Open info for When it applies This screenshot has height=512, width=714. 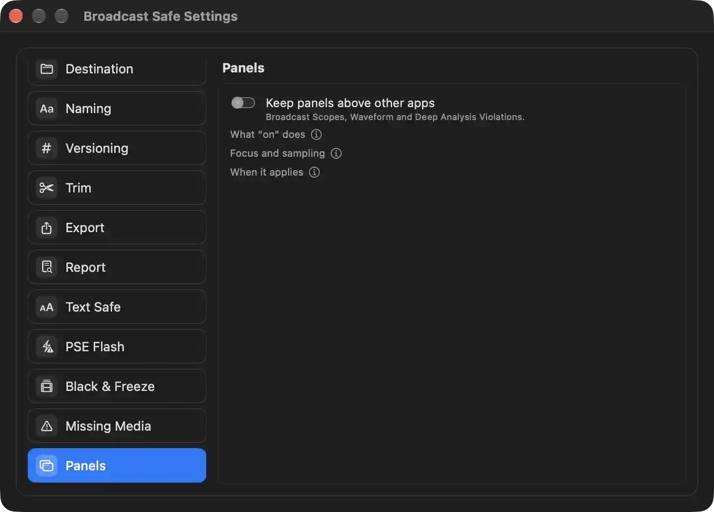pyautogui.click(x=314, y=172)
